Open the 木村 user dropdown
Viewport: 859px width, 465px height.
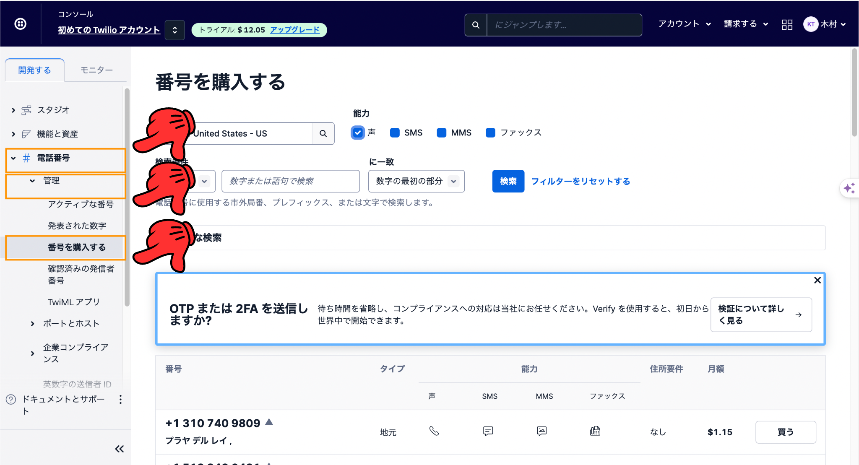point(833,24)
